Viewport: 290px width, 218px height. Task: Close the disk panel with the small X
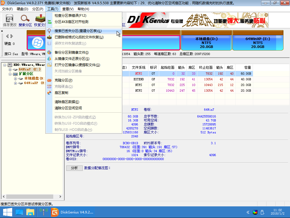point(2,31)
